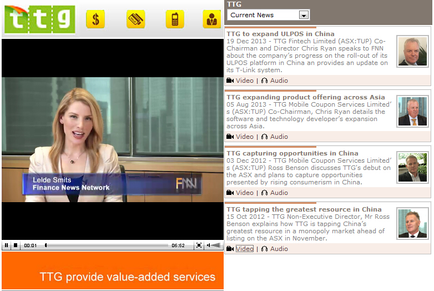Click the camera icon in greatest resource story
This screenshot has width=434, height=291.
(x=230, y=249)
